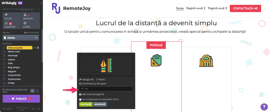Open the Magazin store panel
This screenshot has width=270, height=112.
[30, 16]
